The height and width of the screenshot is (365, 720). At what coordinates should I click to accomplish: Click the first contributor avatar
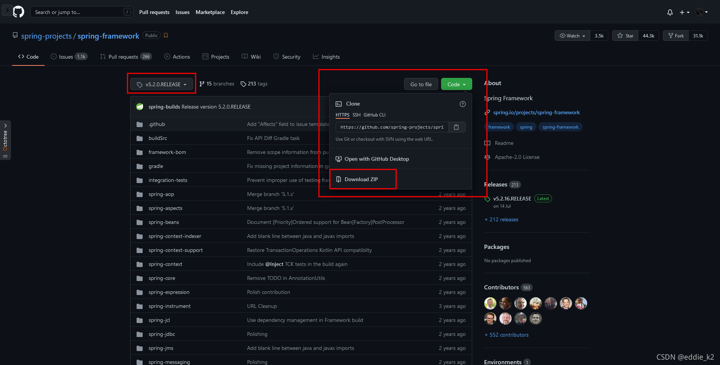pyautogui.click(x=490, y=303)
